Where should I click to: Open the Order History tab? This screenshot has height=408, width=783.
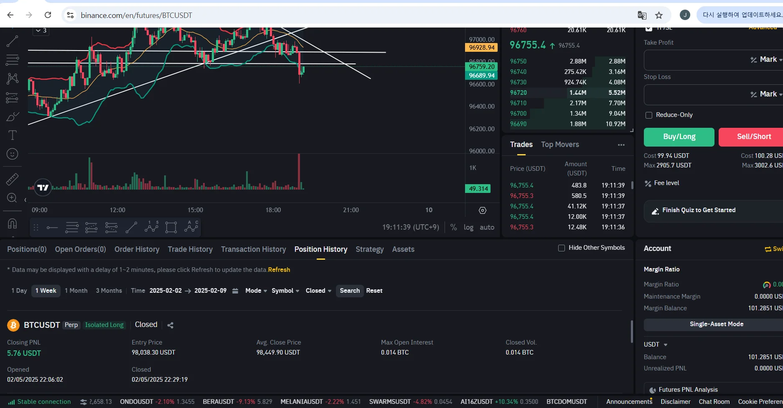point(137,249)
